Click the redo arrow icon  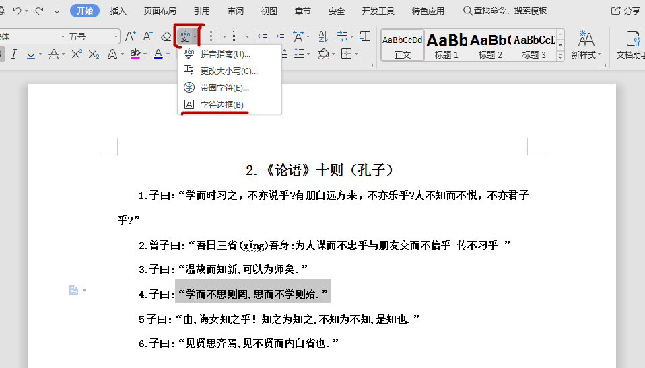click(x=40, y=11)
